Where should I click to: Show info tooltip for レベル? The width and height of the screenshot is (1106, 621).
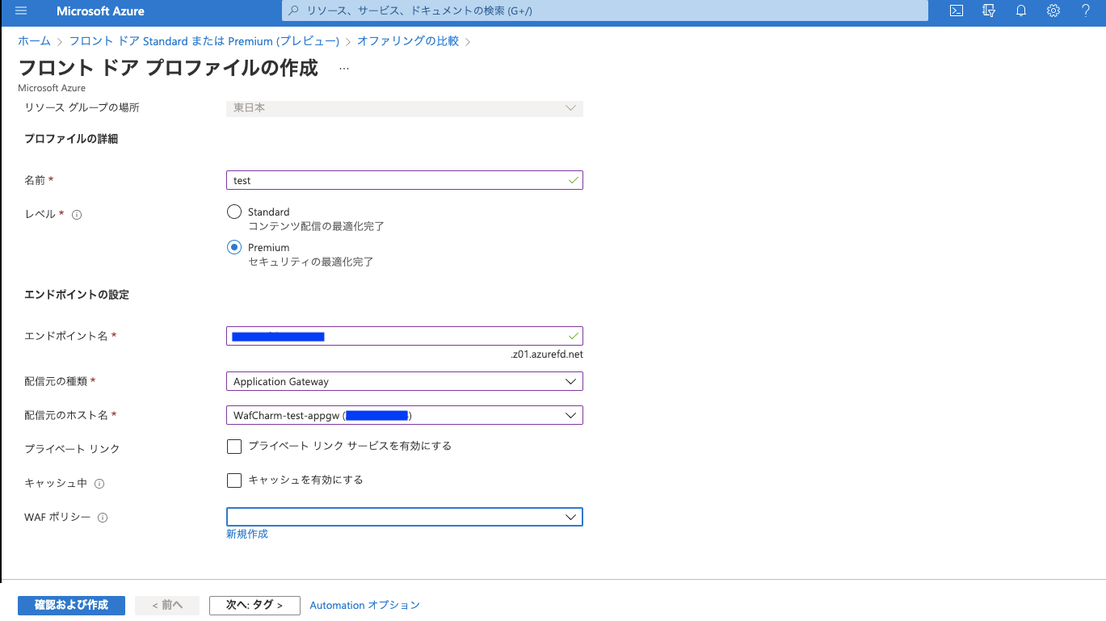pyautogui.click(x=77, y=215)
